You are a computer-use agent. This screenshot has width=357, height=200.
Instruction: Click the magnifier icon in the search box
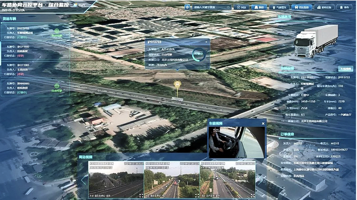(x=228, y=7)
